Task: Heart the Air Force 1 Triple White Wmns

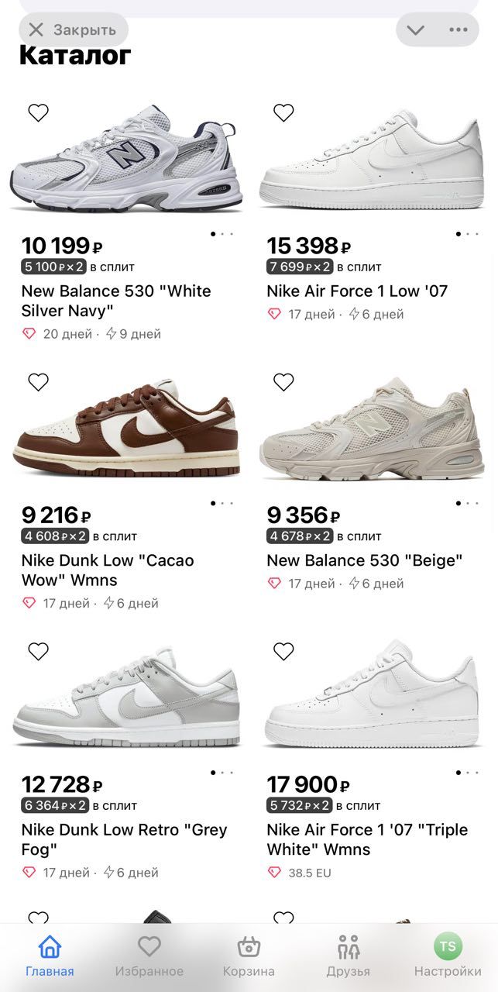Action: [x=283, y=652]
